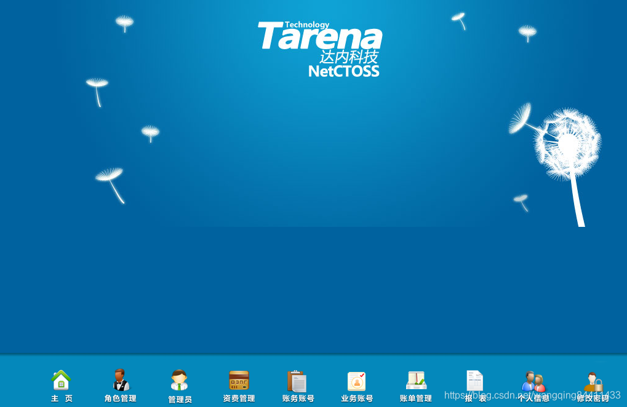Click the 业务账号 text label
627x407 pixels.
pyautogui.click(x=357, y=398)
